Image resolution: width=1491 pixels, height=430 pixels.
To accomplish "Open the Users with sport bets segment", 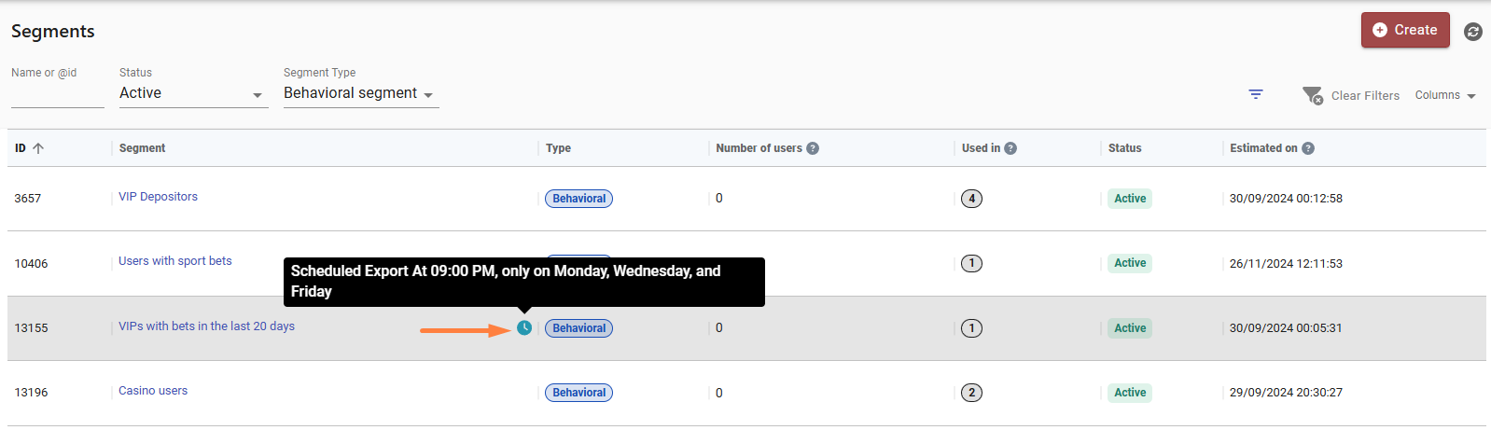I will 175,261.
